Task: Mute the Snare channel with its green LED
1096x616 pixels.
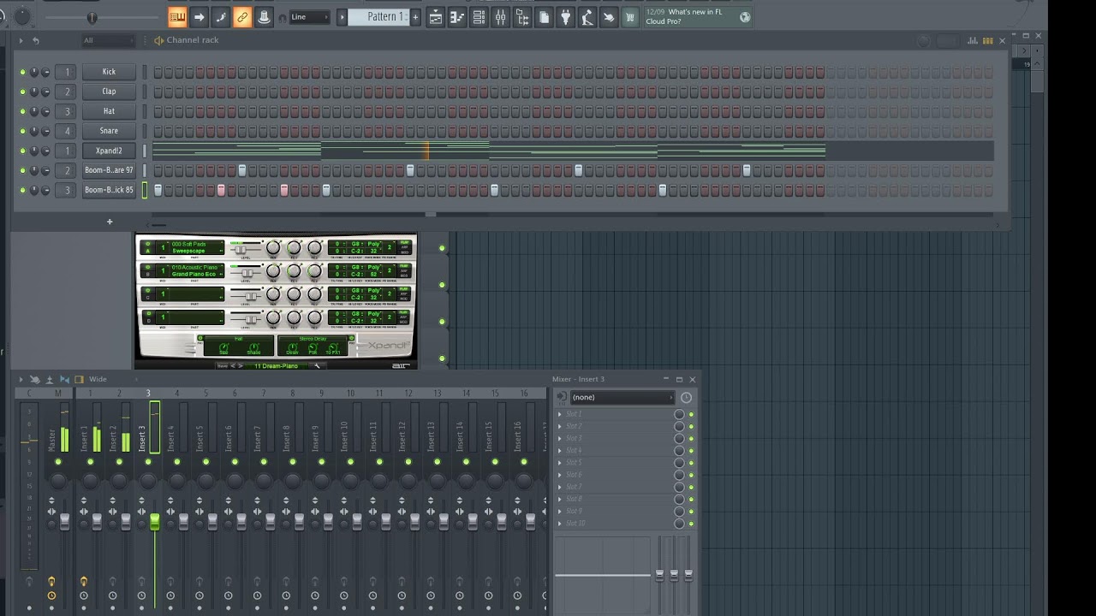Action: (22, 131)
